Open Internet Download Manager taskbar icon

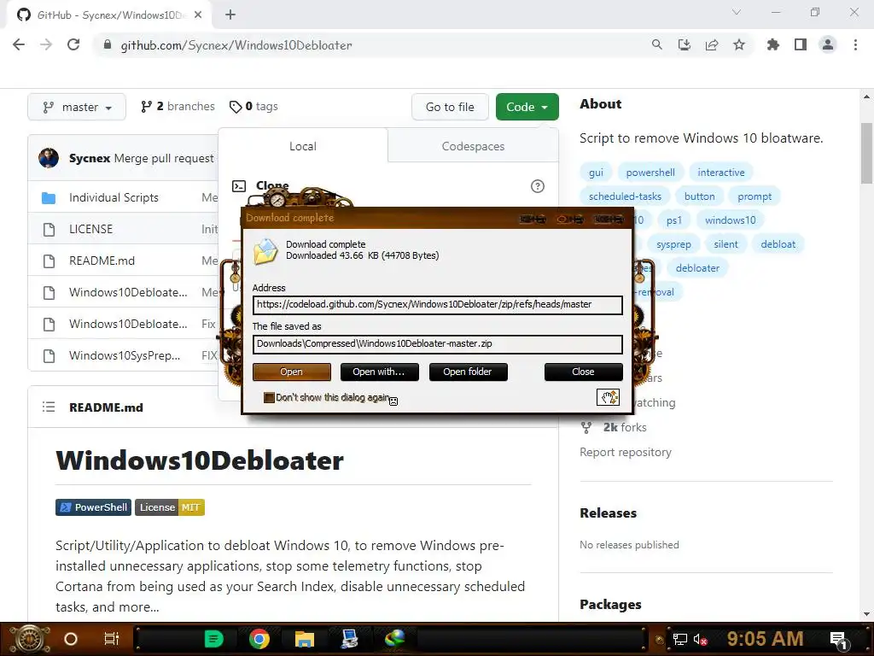click(x=395, y=639)
